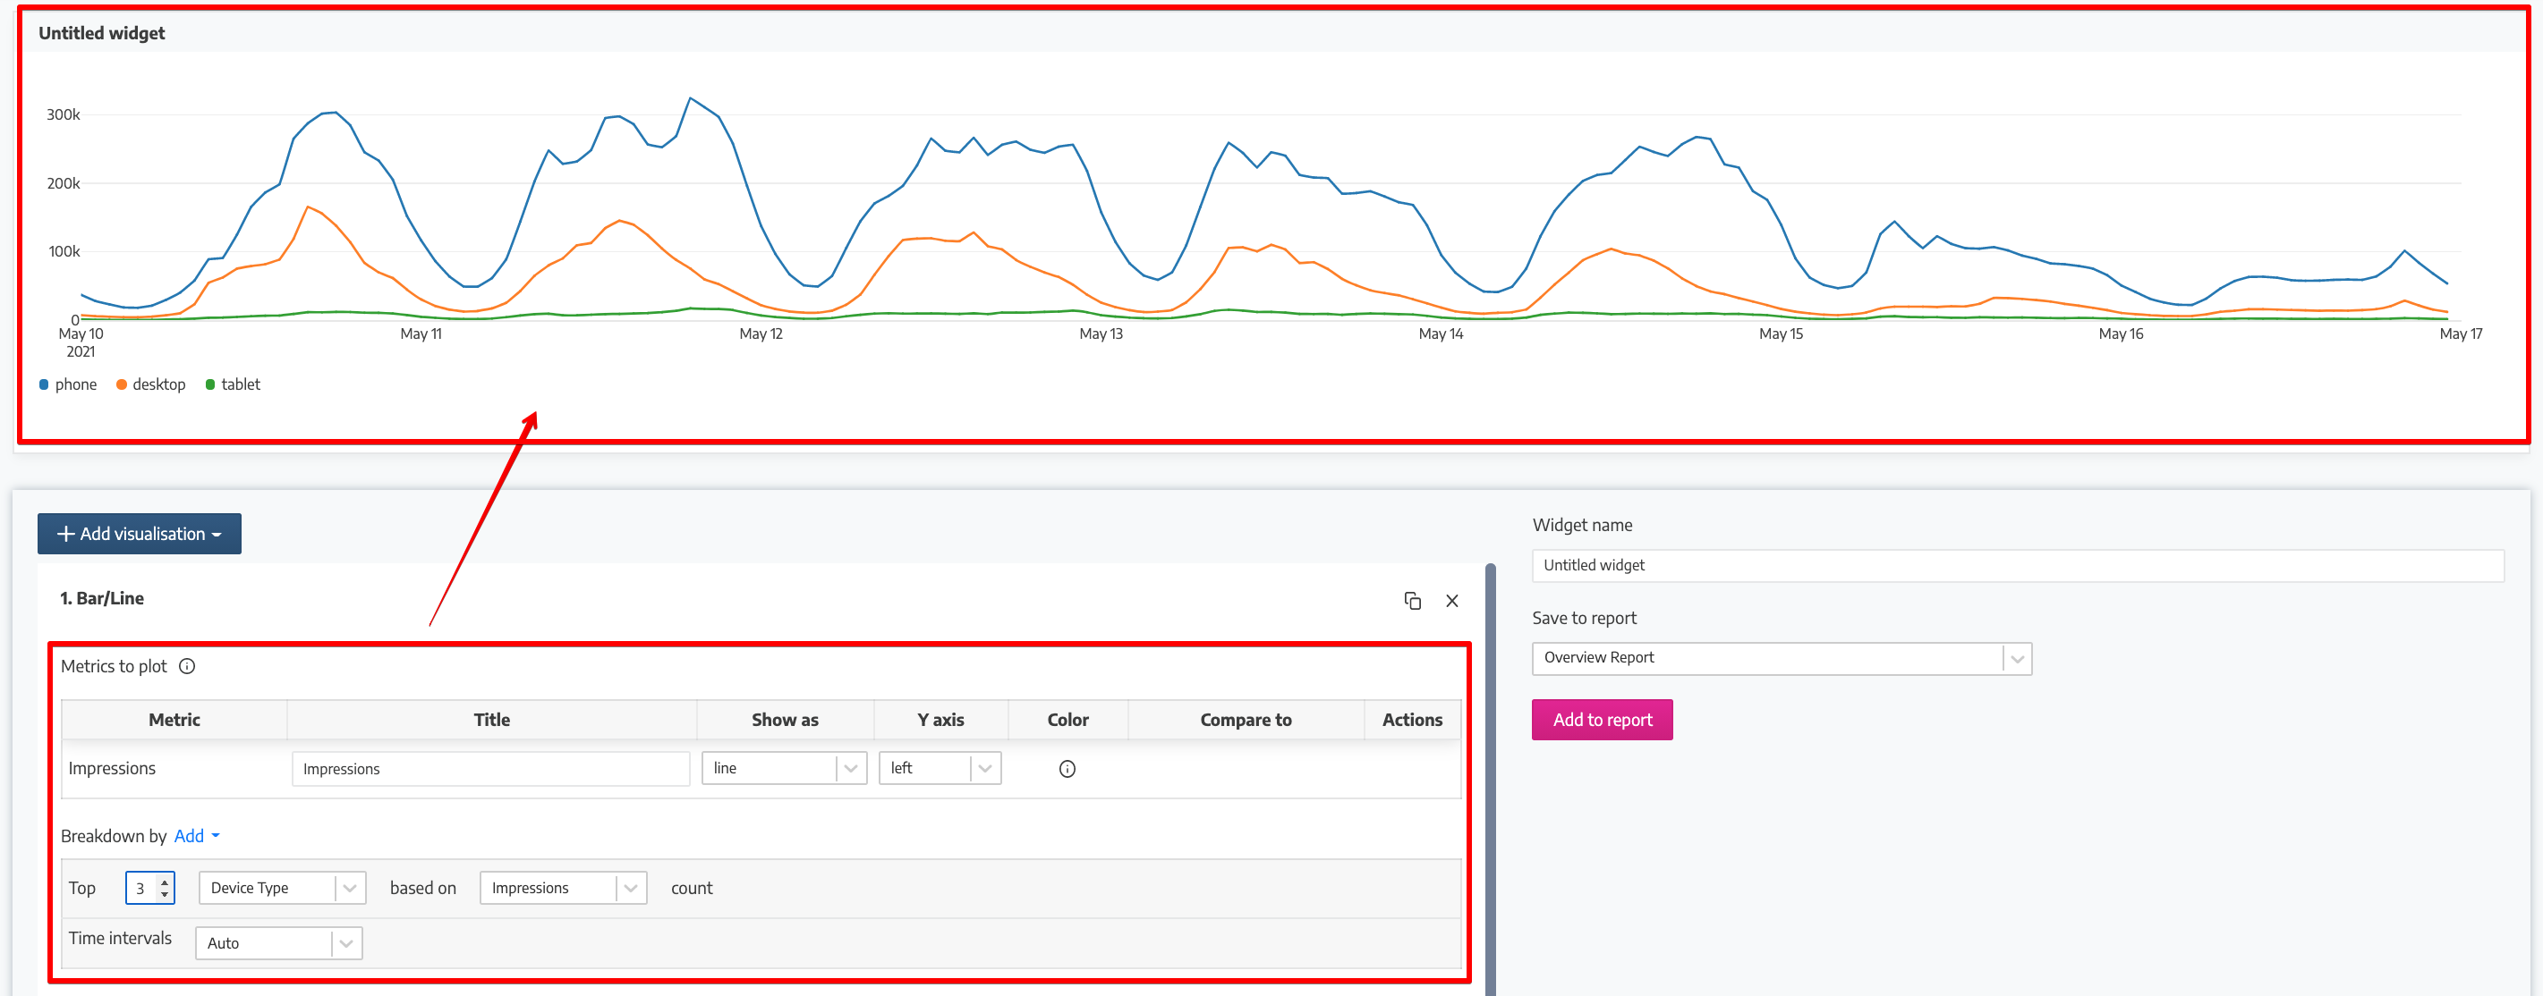The image size is (2543, 996).
Task: Toggle the phone legend series
Action: coord(67,384)
